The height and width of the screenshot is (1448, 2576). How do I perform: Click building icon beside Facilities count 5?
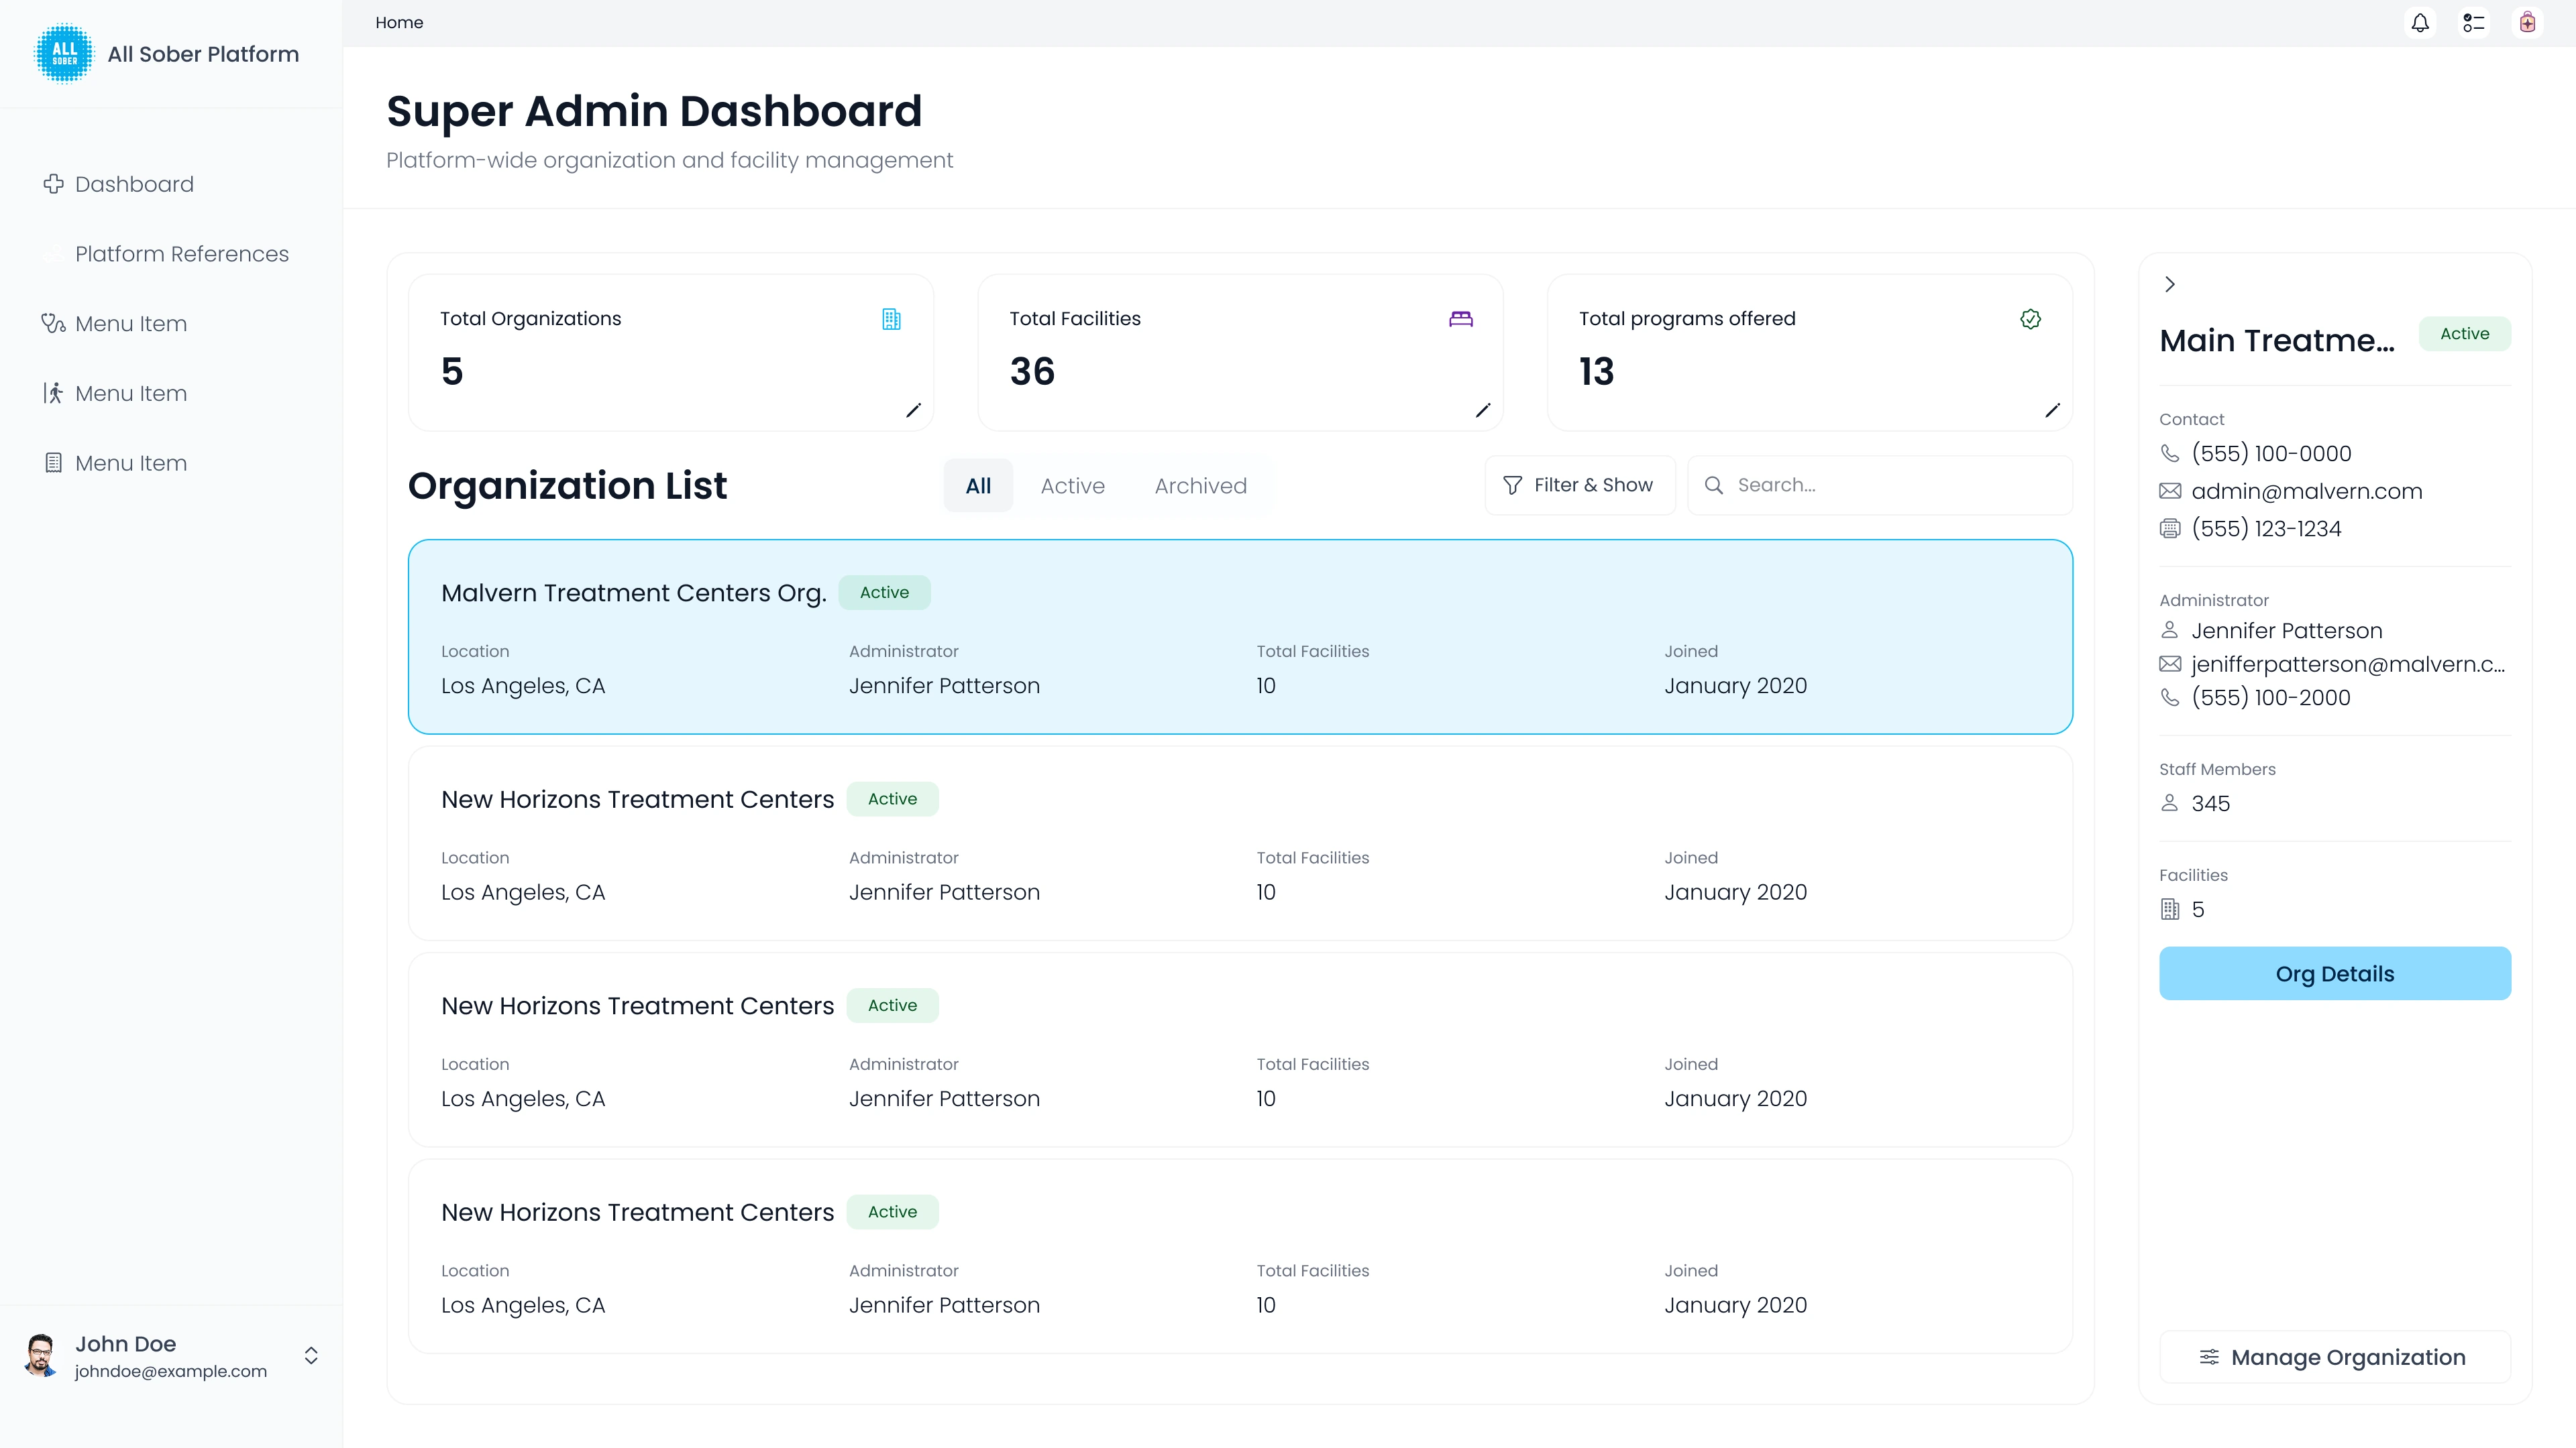coord(2170,910)
